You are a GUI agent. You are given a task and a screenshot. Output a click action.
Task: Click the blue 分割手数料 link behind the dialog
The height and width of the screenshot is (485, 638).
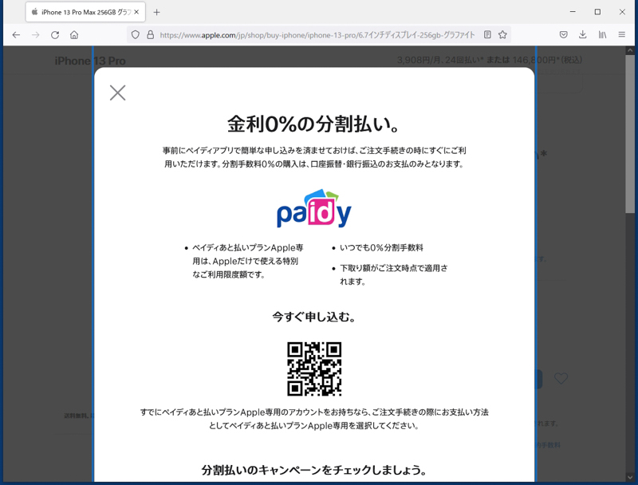(x=547, y=445)
